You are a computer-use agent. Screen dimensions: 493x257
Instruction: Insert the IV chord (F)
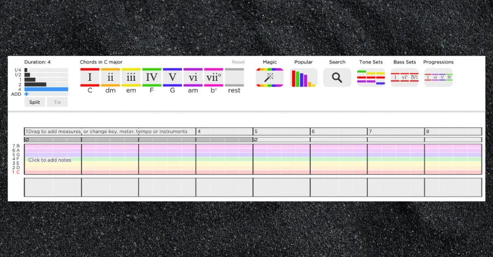152,77
